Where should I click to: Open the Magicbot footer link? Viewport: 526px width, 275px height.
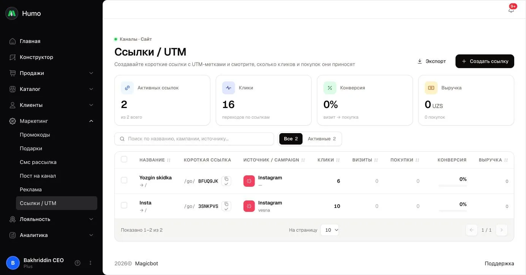click(x=146, y=264)
